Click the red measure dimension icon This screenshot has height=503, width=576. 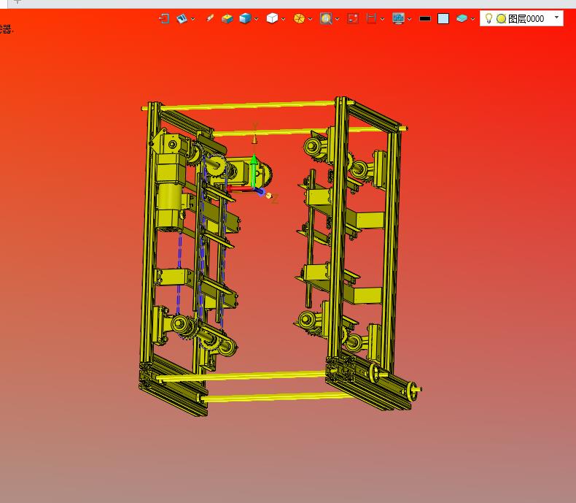click(371, 18)
